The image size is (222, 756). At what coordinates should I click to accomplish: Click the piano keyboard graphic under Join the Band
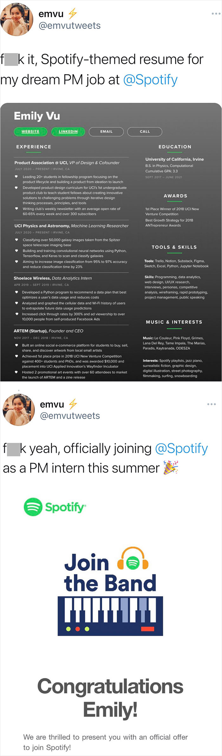click(x=111, y=611)
